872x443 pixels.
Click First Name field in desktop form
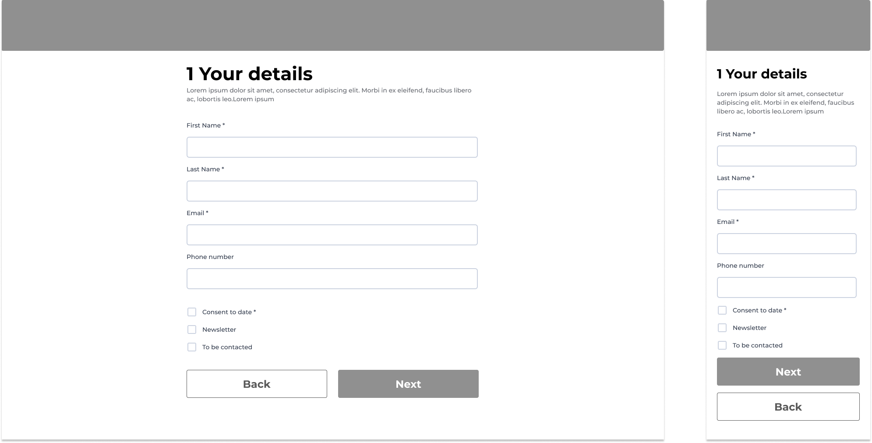[x=332, y=147]
